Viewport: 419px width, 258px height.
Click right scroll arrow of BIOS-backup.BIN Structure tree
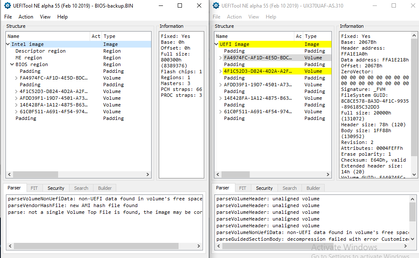coord(148,174)
